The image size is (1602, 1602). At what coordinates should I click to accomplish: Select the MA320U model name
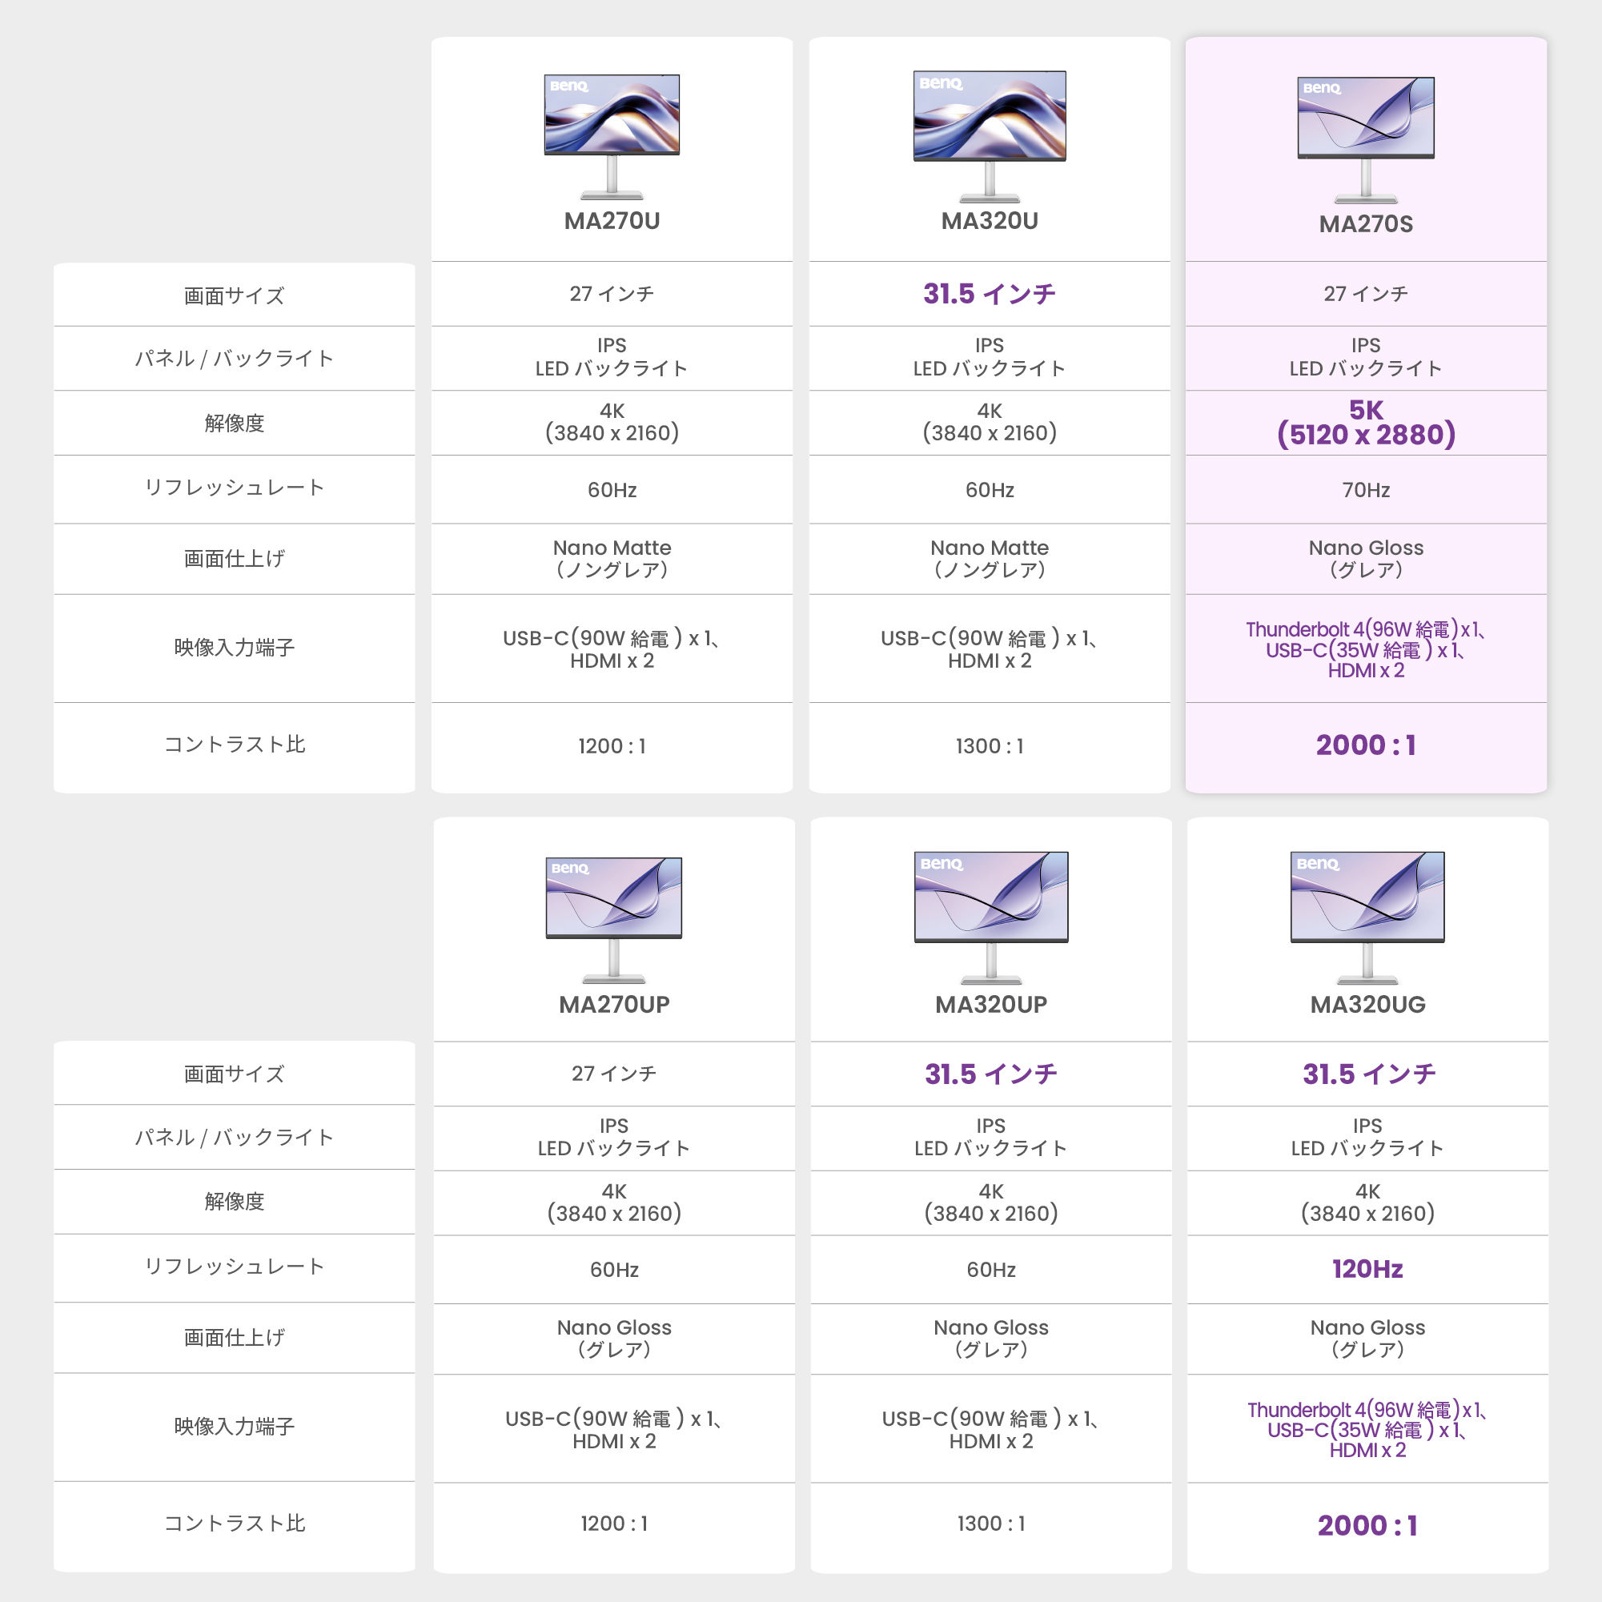(990, 222)
